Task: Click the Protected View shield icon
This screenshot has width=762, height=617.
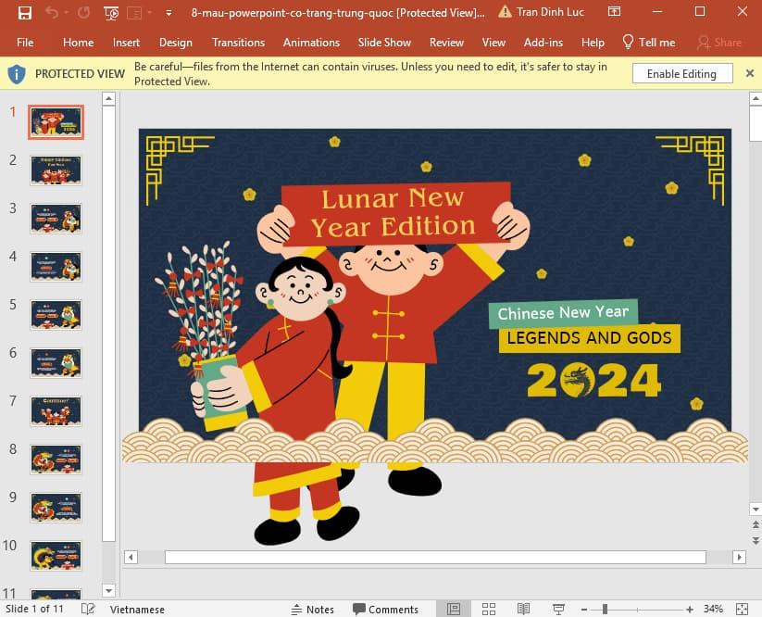Action: (x=16, y=73)
